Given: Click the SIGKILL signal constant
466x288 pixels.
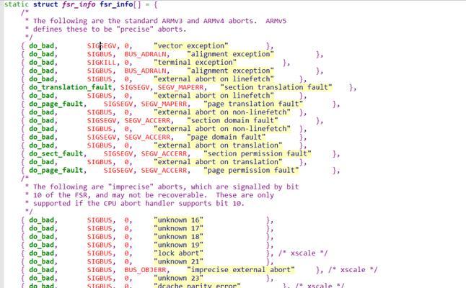Looking at the screenshot, I should [x=101, y=62].
